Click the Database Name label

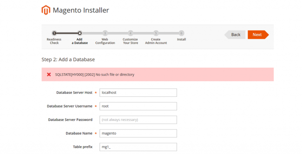(x=79, y=133)
